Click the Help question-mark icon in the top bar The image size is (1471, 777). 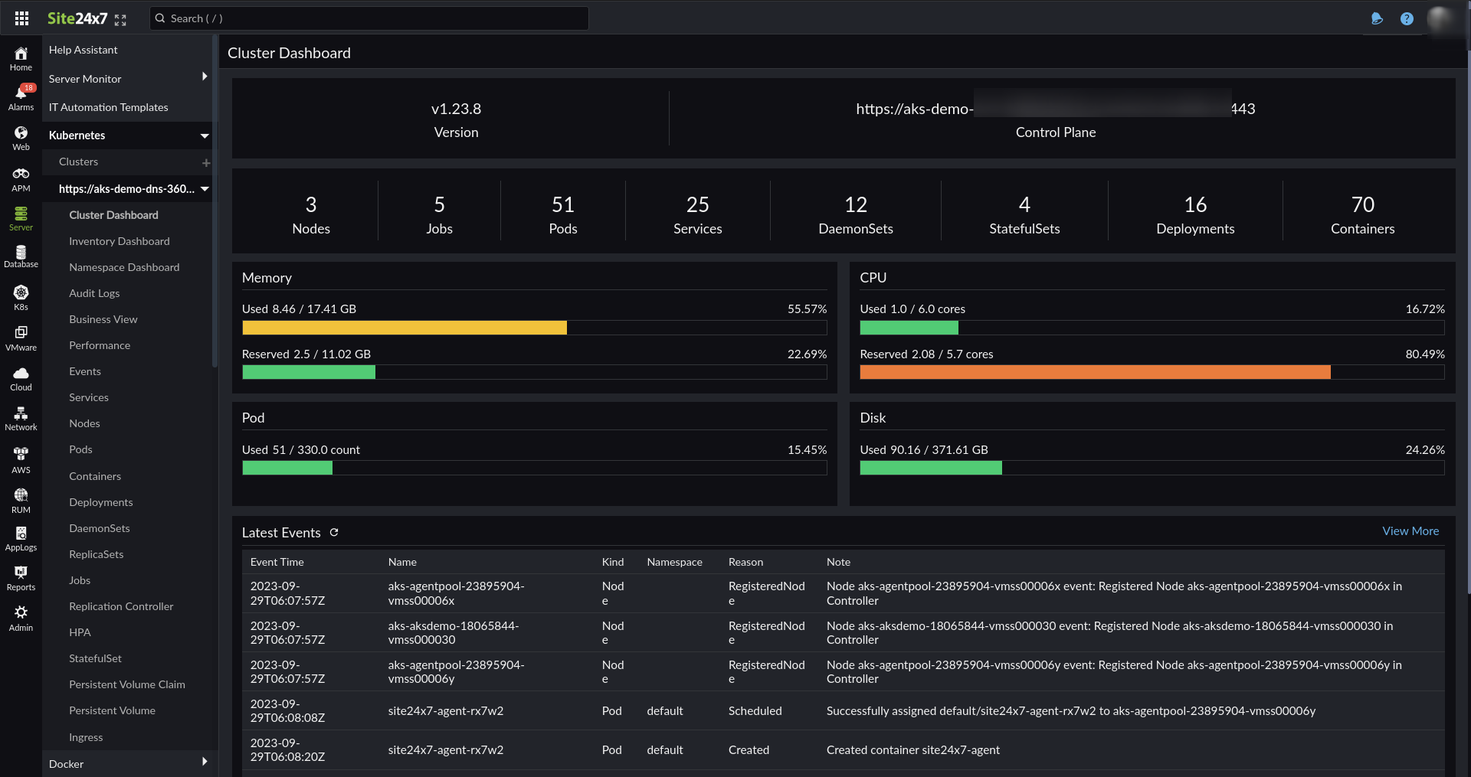click(x=1407, y=18)
